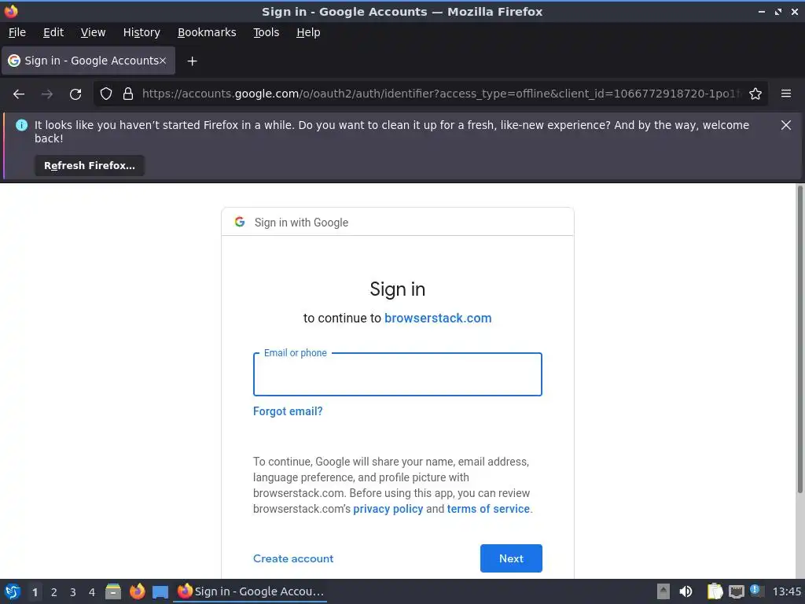The height and width of the screenshot is (604, 805).
Task: Open a new tab with plus button
Action: coord(192,61)
